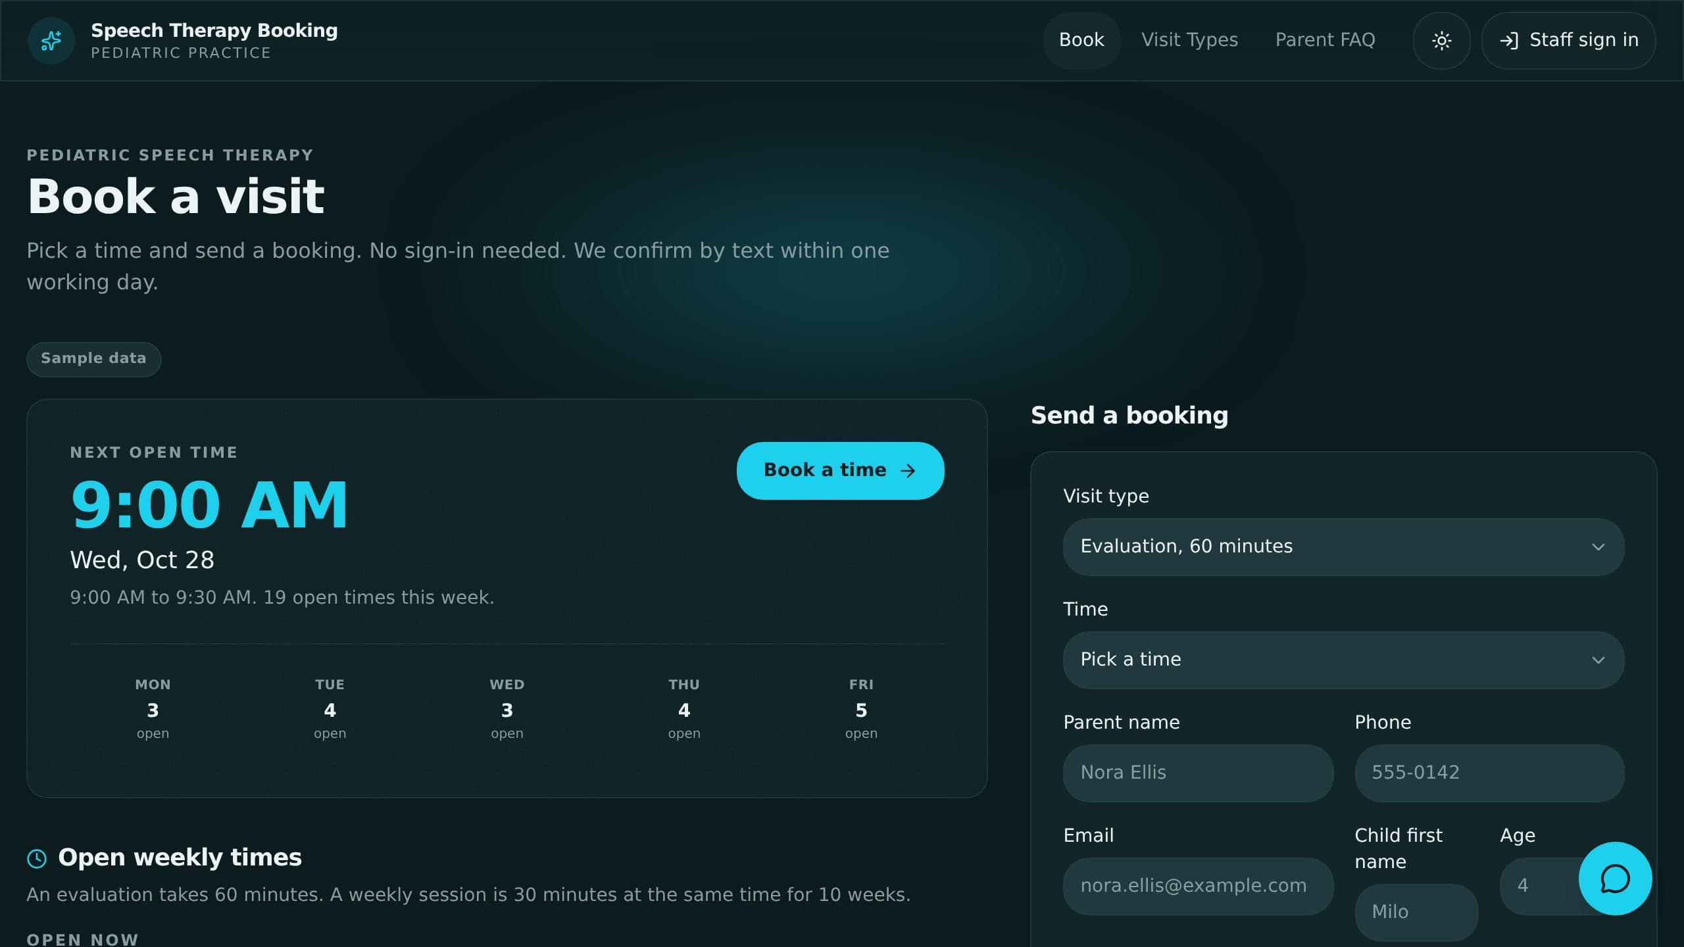Click Staff sign in button
Screen dimensions: 1684x947
tap(1568, 41)
